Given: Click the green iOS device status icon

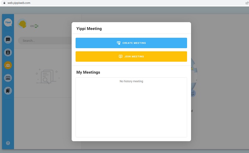Looking at the screenshot, I should 37,26.
